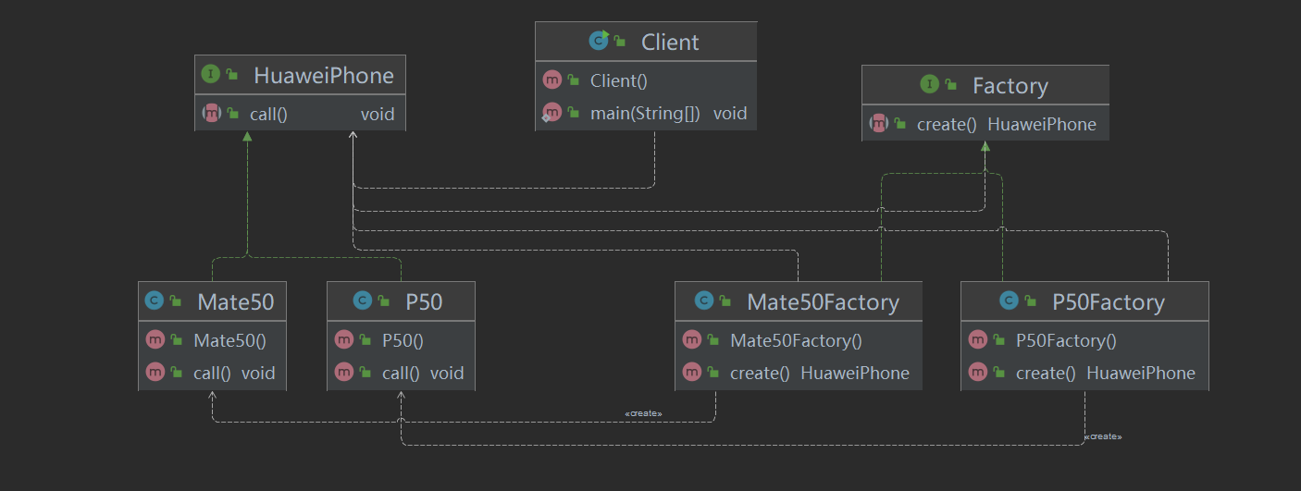Click the class icon beside Mate50Factory title
Image resolution: width=1301 pixels, height=491 pixels.
point(704,301)
